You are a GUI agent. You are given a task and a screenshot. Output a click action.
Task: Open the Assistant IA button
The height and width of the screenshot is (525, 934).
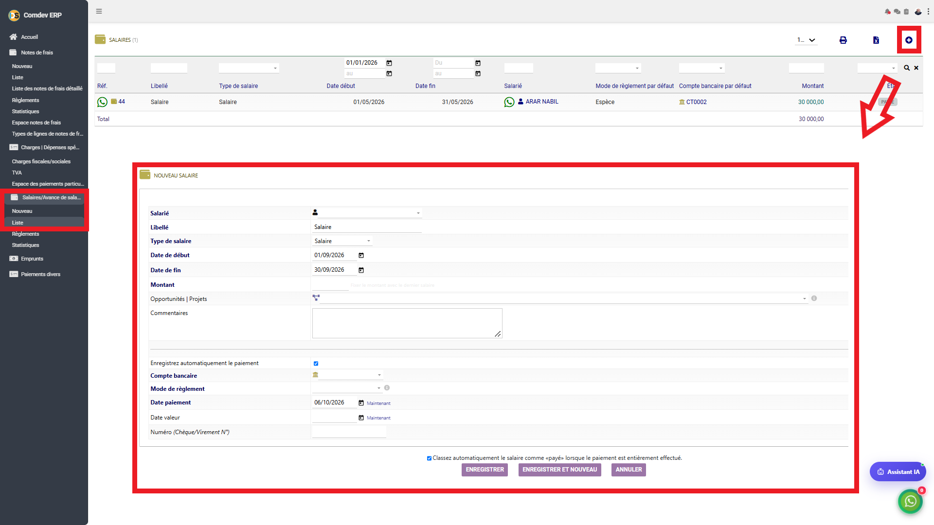coord(898,472)
